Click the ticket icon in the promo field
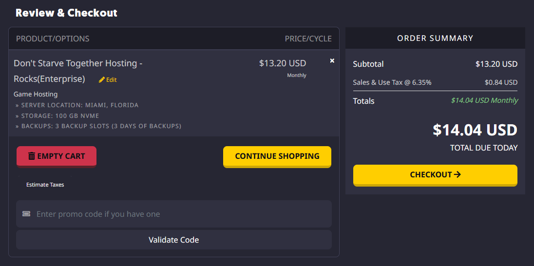Image resolution: width=534 pixels, height=266 pixels. click(26, 214)
